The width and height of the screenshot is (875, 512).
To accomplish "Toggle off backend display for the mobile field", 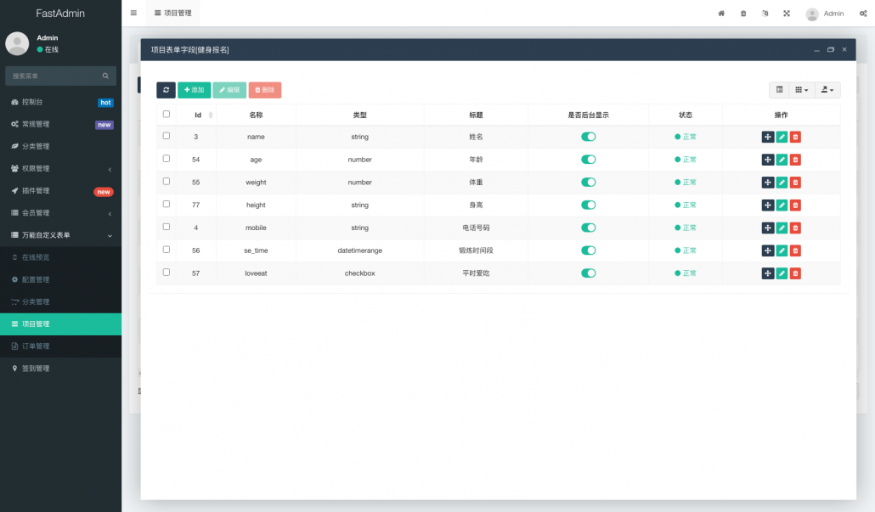I will click(588, 228).
